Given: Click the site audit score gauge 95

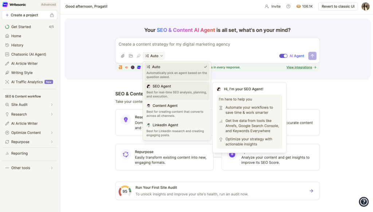Looking at the screenshot, I should 125,191.
